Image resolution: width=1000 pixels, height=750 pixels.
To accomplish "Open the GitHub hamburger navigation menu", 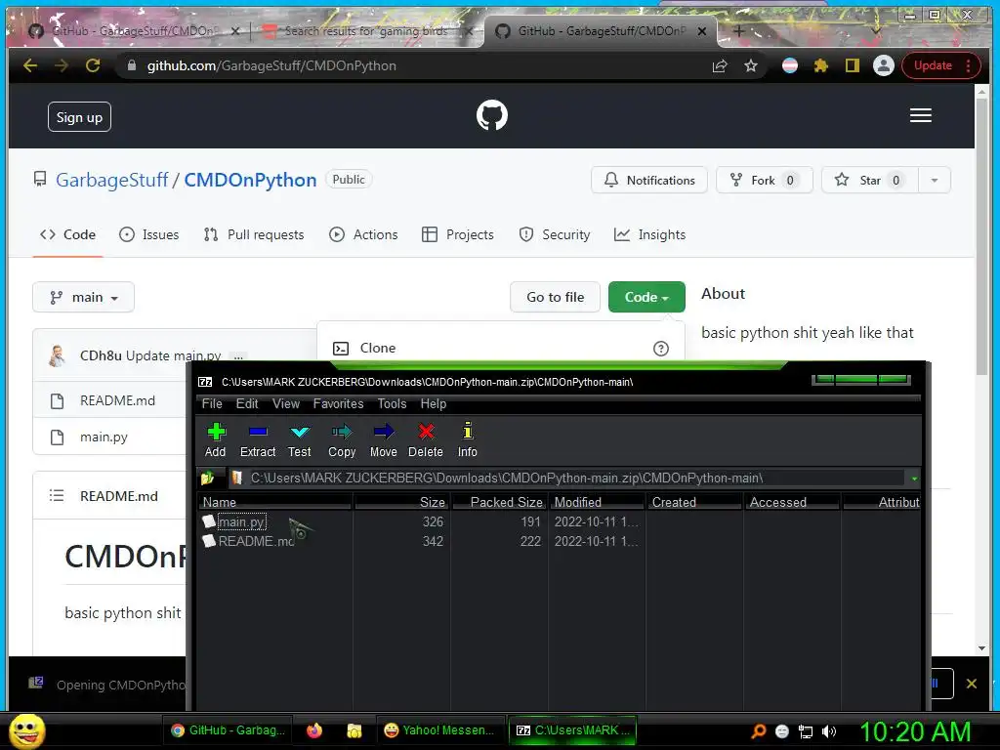I will point(920,115).
